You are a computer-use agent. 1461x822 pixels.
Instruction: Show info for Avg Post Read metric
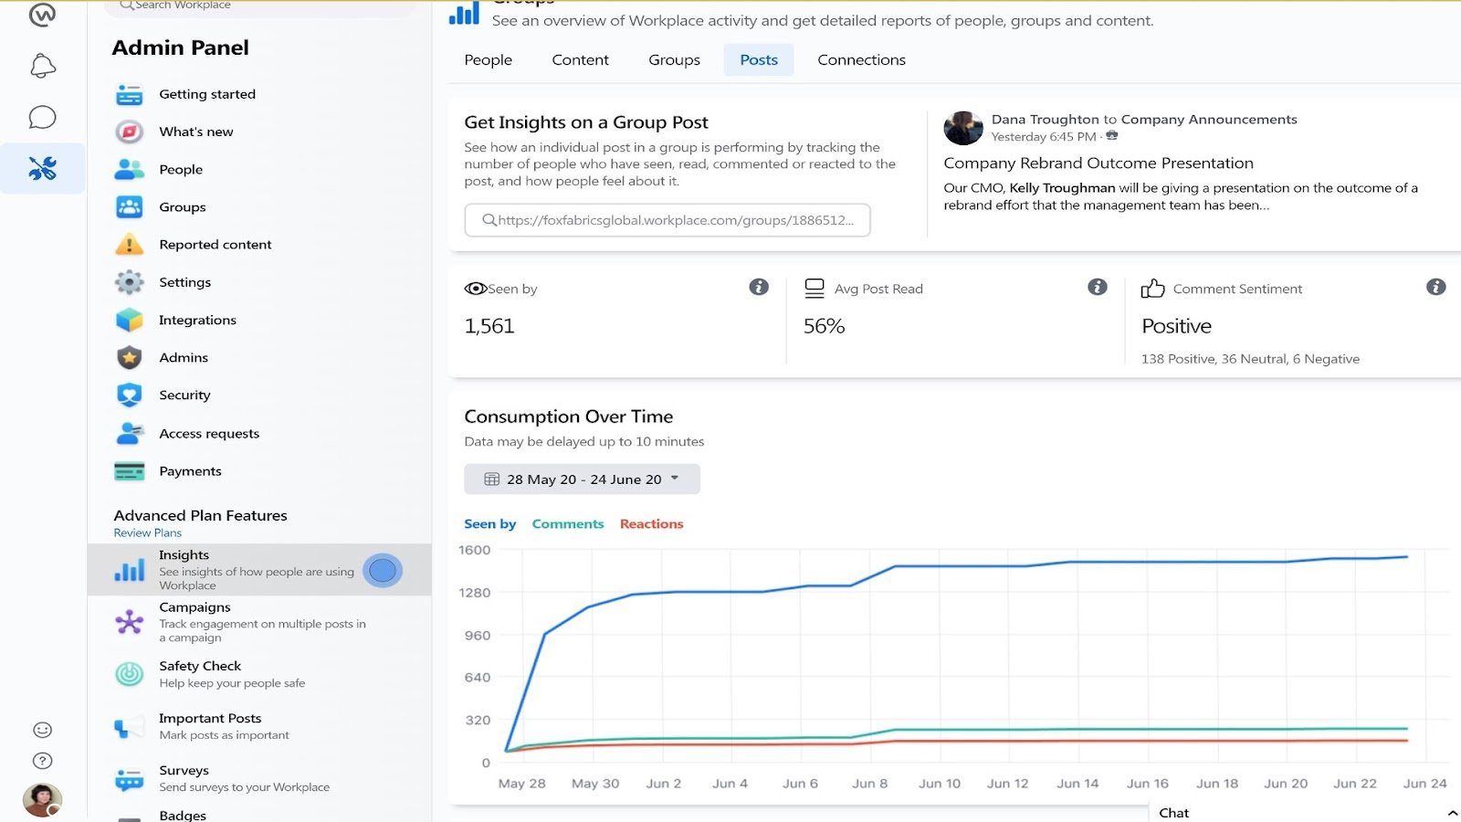pos(1098,287)
